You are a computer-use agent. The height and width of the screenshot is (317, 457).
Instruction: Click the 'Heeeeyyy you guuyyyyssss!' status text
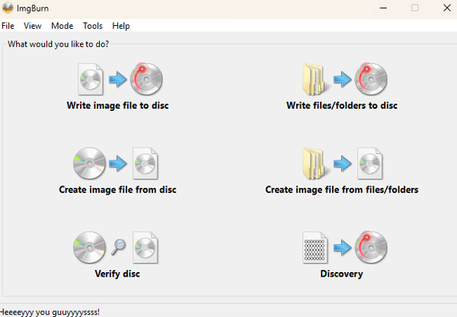(x=50, y=312)
